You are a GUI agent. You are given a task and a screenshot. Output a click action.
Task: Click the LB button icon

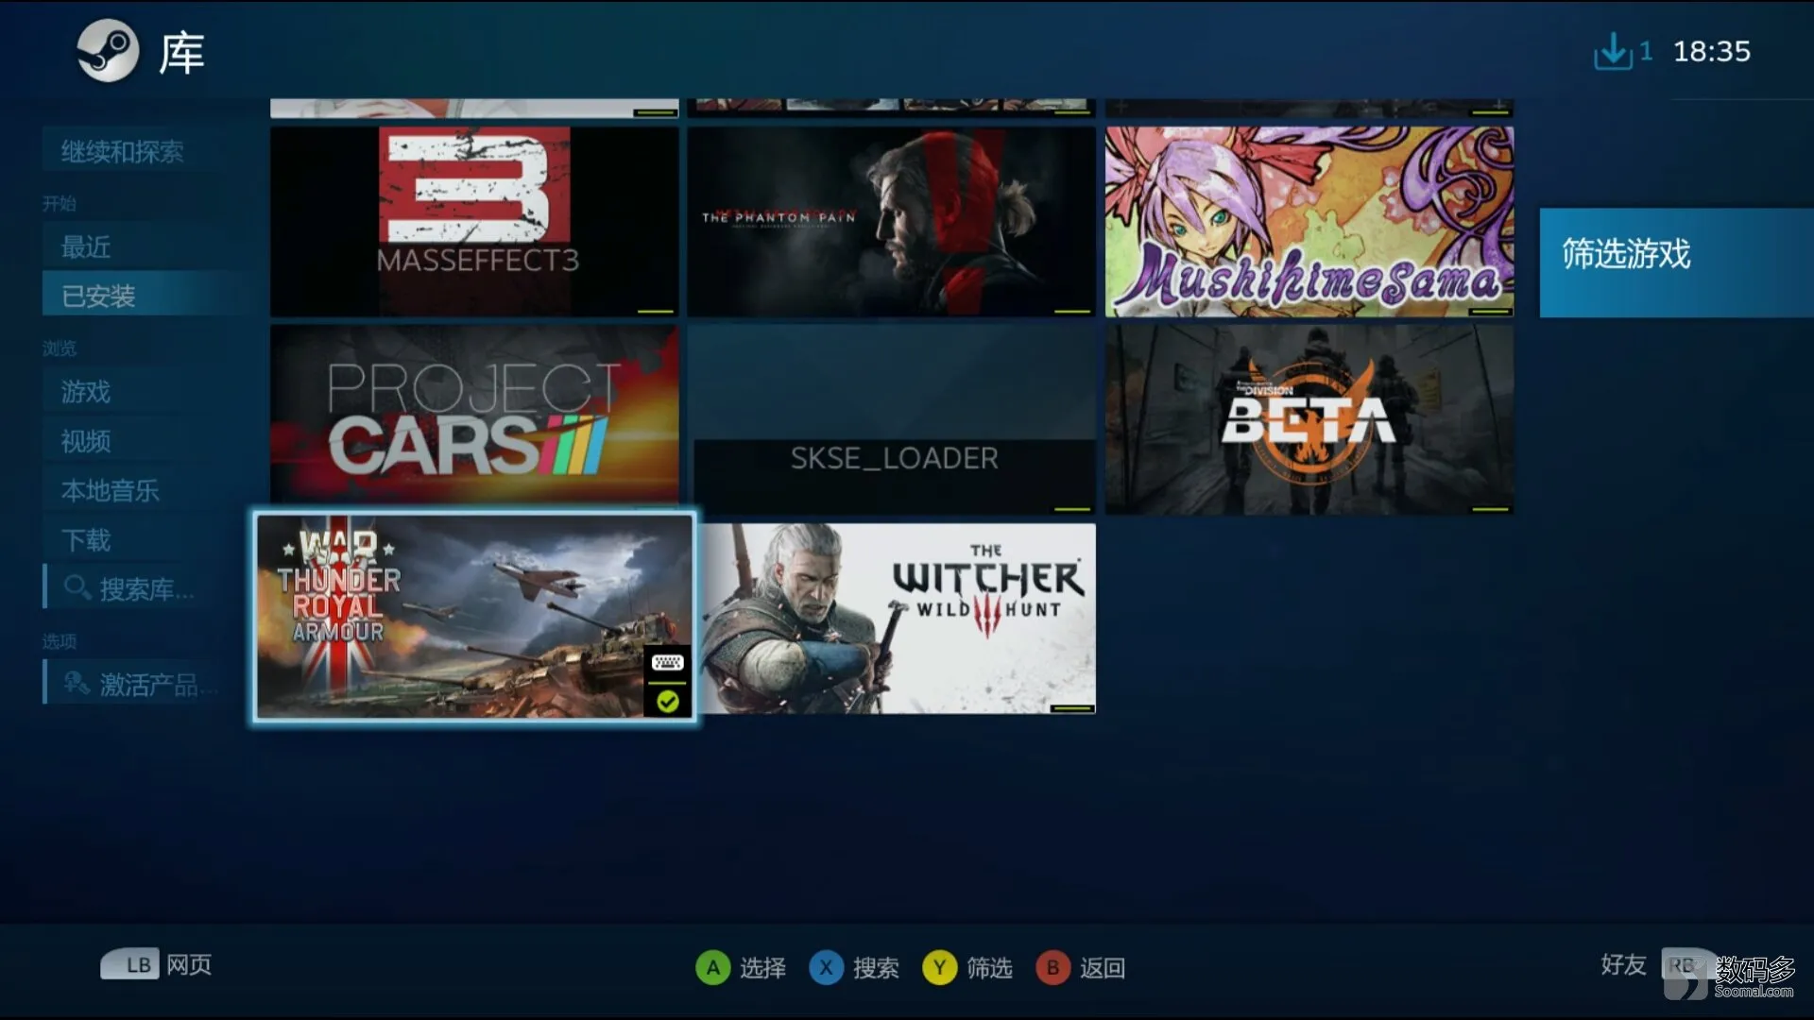[130, 964]
